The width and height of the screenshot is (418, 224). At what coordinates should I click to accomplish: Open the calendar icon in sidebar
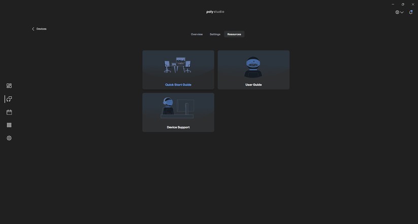point(9,112)
